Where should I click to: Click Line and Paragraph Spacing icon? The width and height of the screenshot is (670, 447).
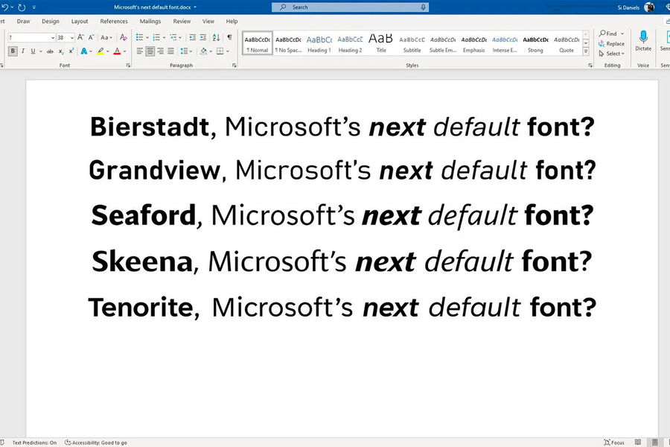[184, 51]
